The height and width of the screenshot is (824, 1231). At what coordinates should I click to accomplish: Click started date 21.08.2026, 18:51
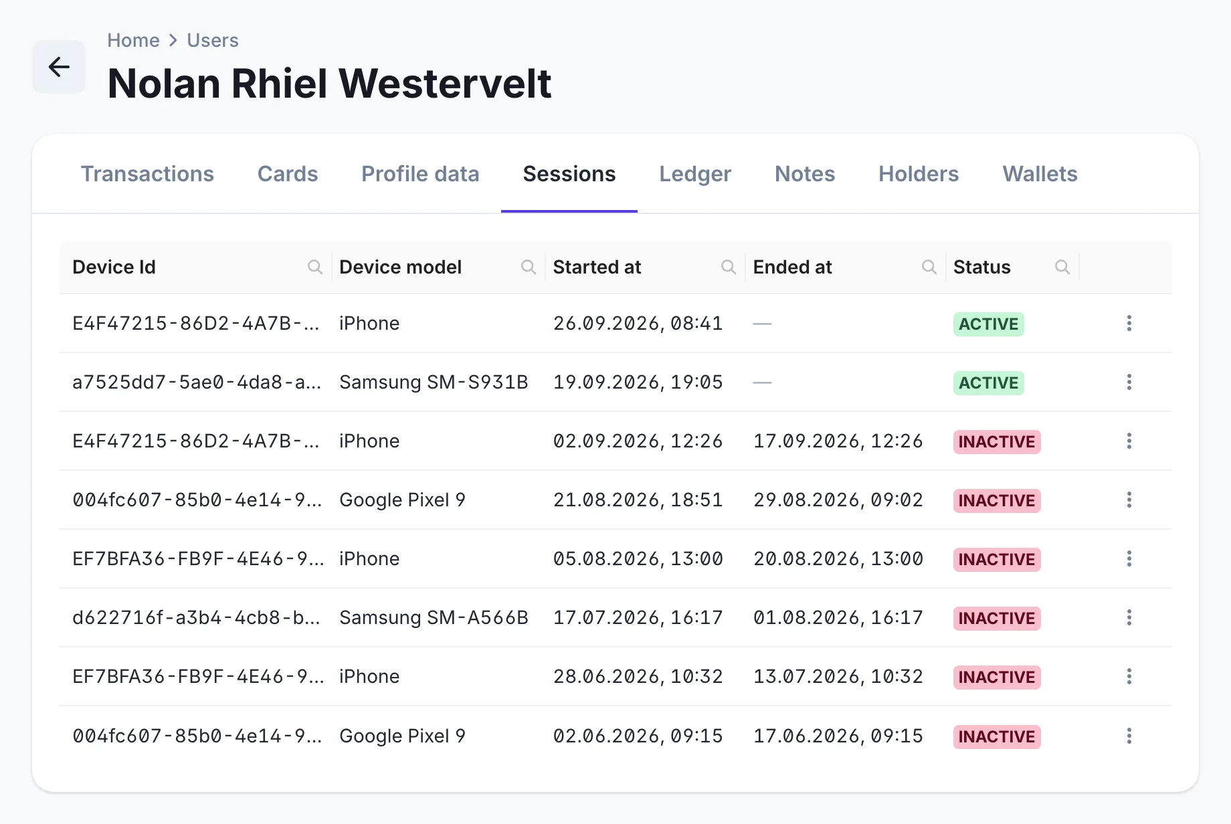tap(638, 500)
